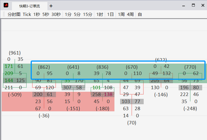This screenshot has width=207, height=140.
Task: Switch to 分时图 chart view
Action: pyautogui.click(x=14, y=14)
